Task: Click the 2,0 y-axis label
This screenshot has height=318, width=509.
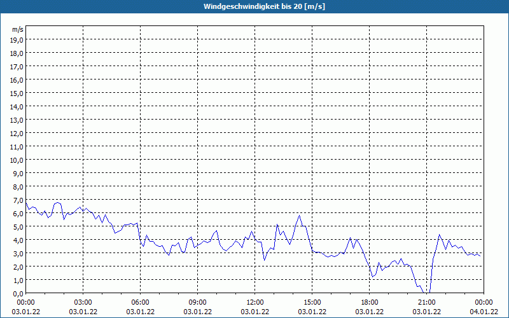Action: click(18, 266)
